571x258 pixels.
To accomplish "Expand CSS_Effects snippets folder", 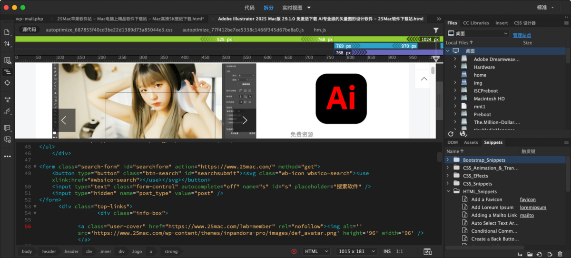I will (x=448, y=176).
